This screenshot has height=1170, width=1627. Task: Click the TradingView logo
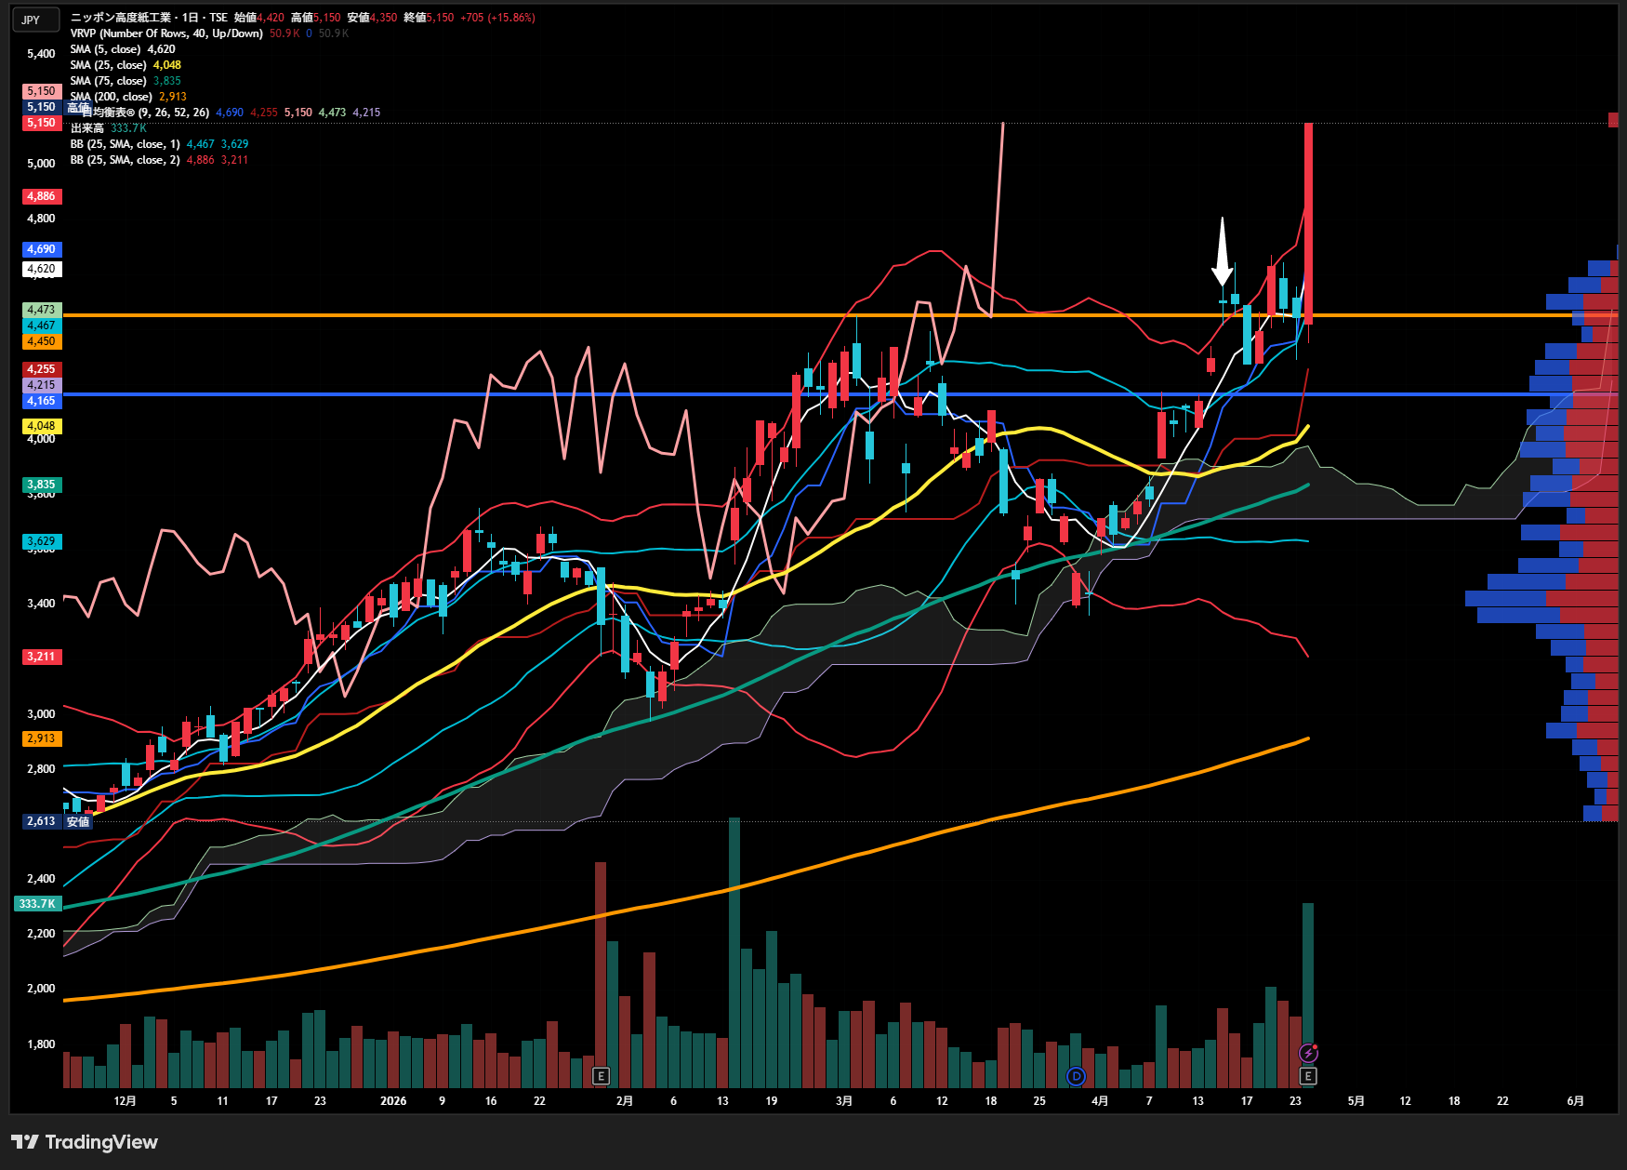(x=85, y=1142)
